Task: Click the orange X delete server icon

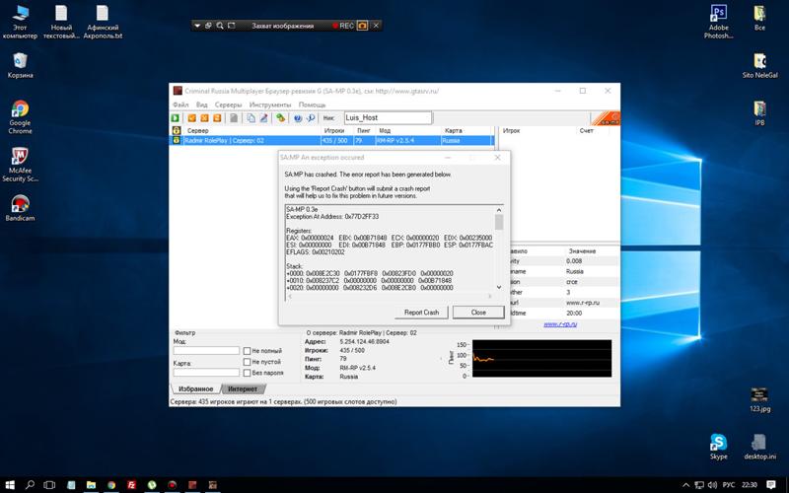Action: point(204,117)
